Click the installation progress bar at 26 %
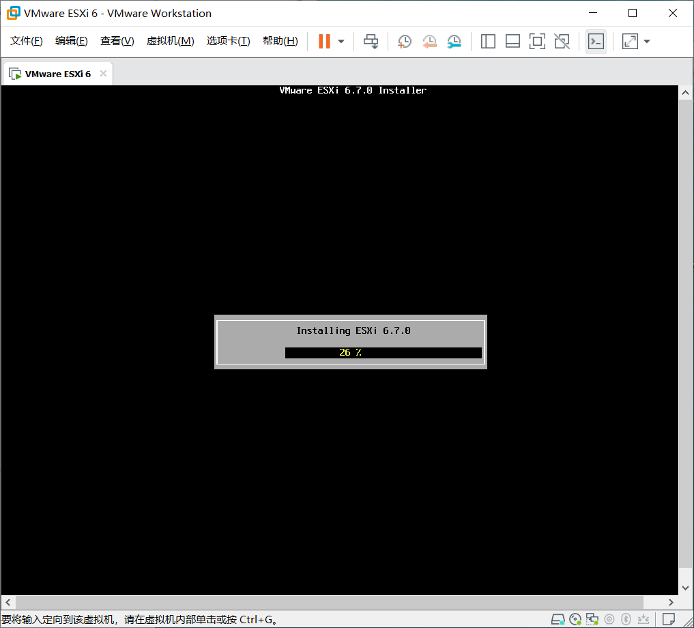Image resolution: width=694 pixels, height=628 pixels. coord(384,352)
